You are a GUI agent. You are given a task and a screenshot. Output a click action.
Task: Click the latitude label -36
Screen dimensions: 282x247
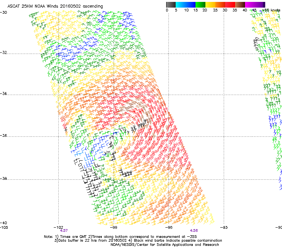point(3,135)
